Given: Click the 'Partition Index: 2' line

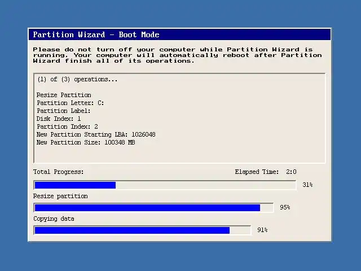Looking at the screenshot, I should (67, 126).
